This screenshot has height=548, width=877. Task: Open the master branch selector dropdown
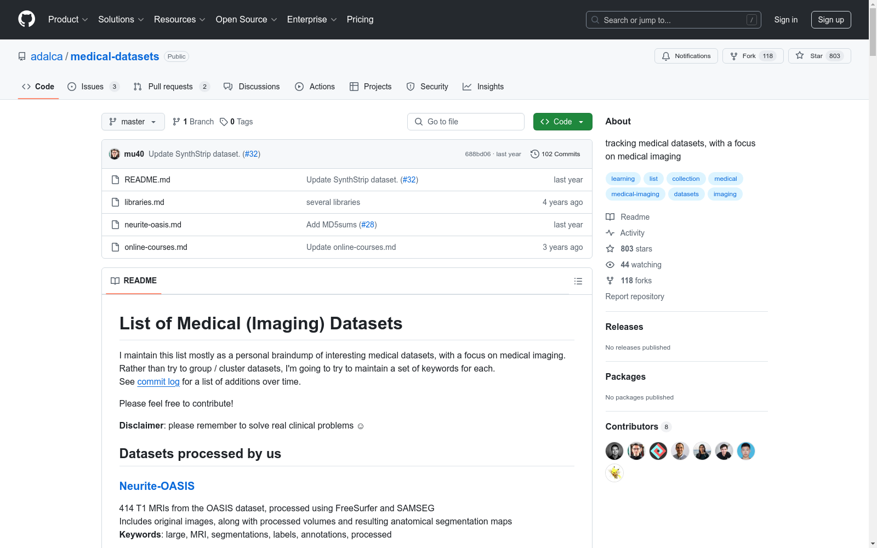(x=133, y=122)
